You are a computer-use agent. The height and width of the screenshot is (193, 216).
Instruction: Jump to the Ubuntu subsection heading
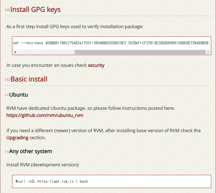18,95
